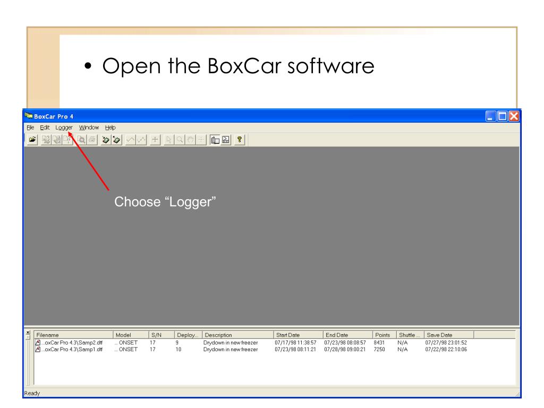This screenshot has height=408, width=544.
Task: Click launch logger icon with arrow pointing into device
Action: 106,140
